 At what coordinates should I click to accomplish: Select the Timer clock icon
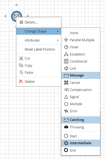pyautogui.click(x=66, y=47)
